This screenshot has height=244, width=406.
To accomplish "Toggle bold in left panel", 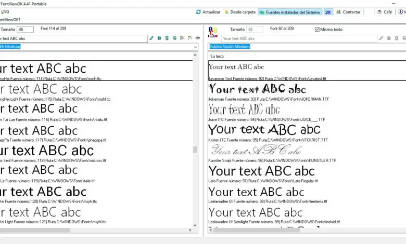I will click(x=159, y=38).
